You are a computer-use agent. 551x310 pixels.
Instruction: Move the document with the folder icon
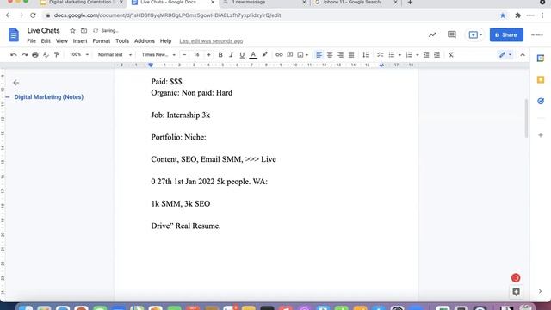point(84,31)
